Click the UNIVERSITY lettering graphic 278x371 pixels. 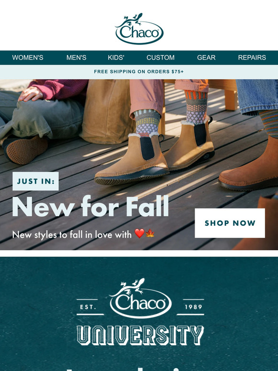click(140, 335)
